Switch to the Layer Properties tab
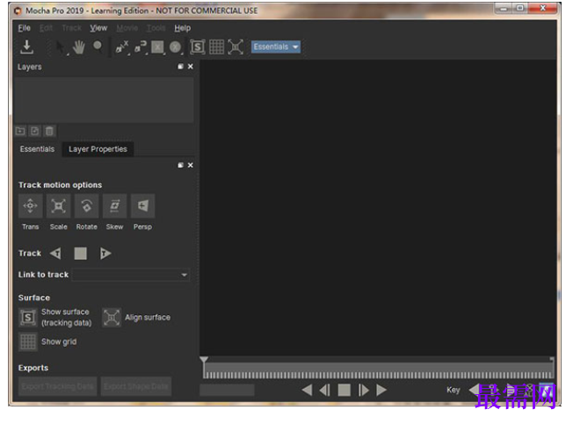 pyautogui.click(x=98, y=149)
